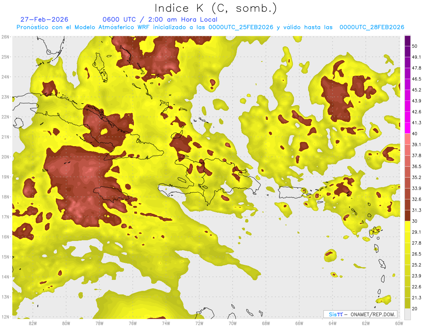Click the 70W longitude label
424x328 pixels.
(232, 323)
